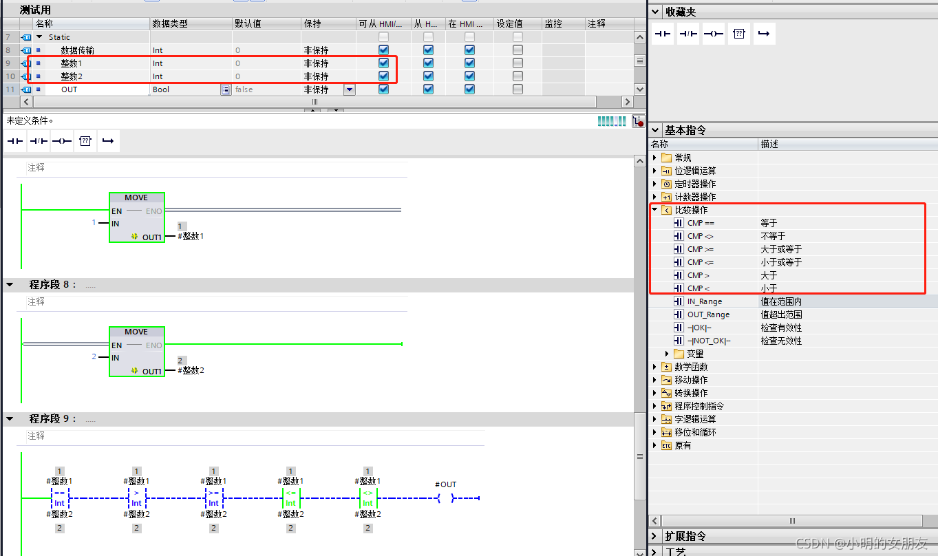This screenshot has height=556, width=938.
Task: Select the OUT_Range instruction
Action: click(x=708, y=314)
